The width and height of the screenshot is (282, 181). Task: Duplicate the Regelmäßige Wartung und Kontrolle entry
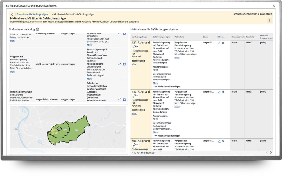click(x=124, y=99)
